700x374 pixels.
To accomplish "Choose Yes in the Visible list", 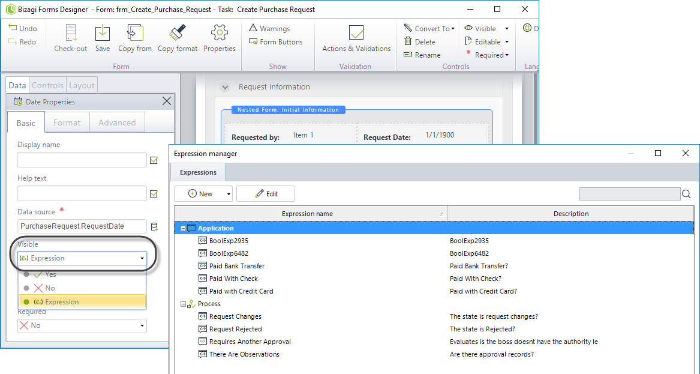I will point(82,274).
